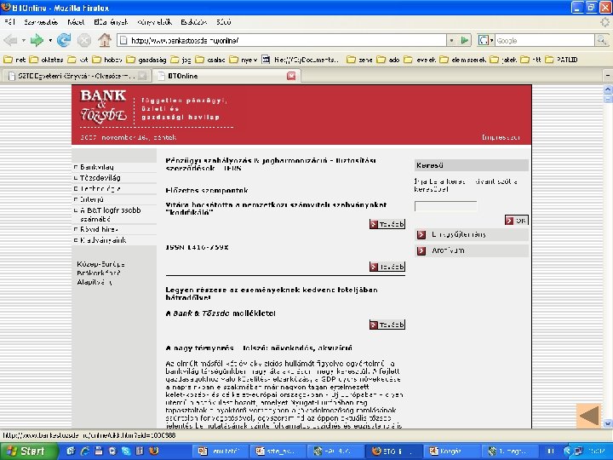This screenshot has height=460, width=613.
Task: Open the 'gazdaság' bookmarks folder
Action: point(146,60)
